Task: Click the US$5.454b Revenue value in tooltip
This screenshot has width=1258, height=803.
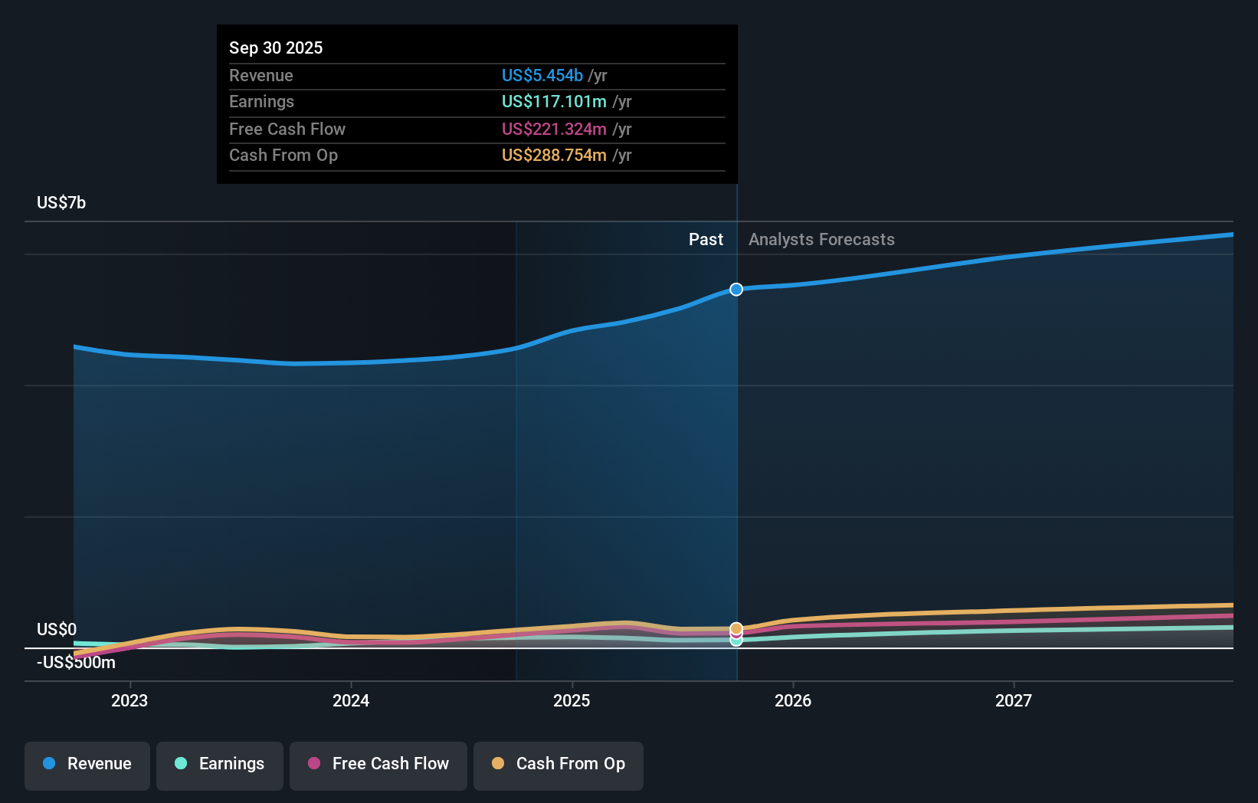Action: (x=542, y=75)
